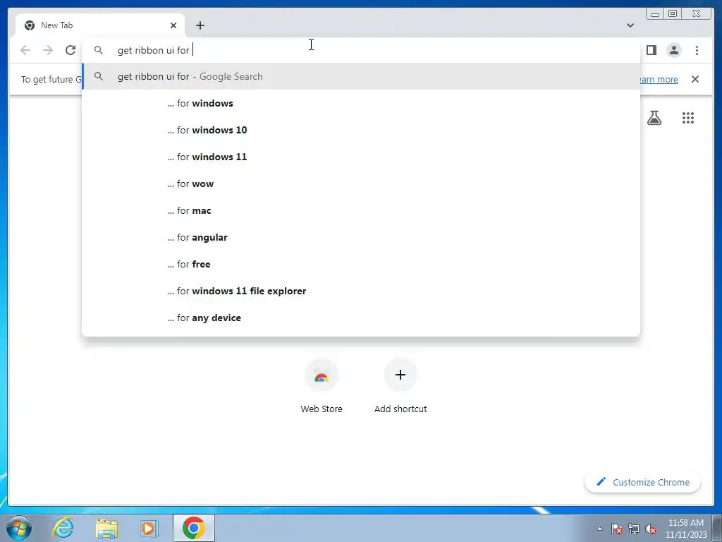Open the volume speaker tray icon
This screenshot has width=722, height=542.
(x=651, y=529)
